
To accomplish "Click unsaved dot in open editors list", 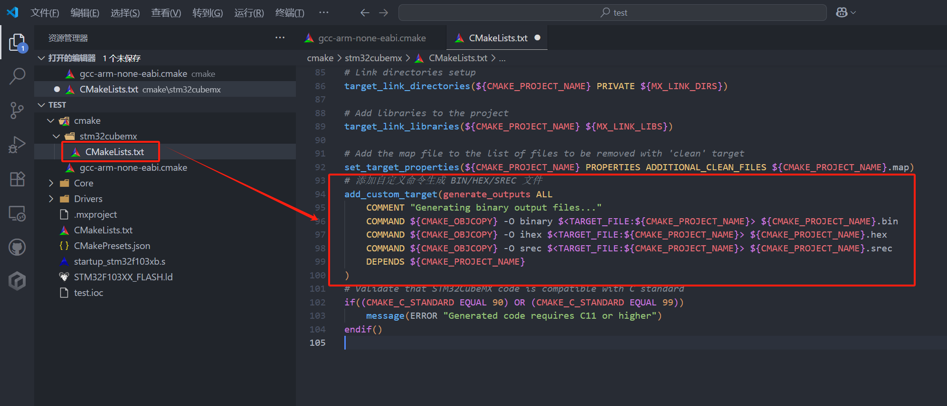I will click(57, 89).
